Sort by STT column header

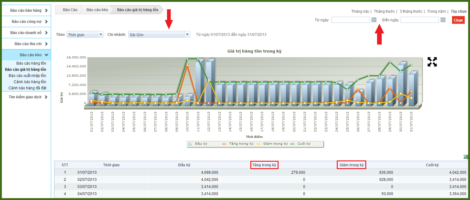point(65,165)
